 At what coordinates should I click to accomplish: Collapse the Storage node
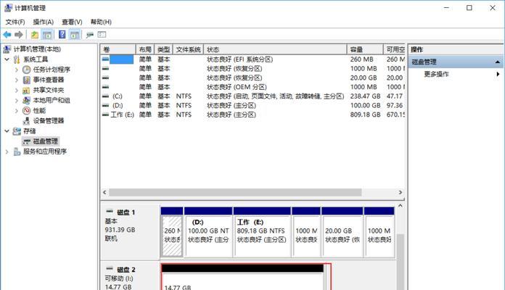[x=7, y=131]
